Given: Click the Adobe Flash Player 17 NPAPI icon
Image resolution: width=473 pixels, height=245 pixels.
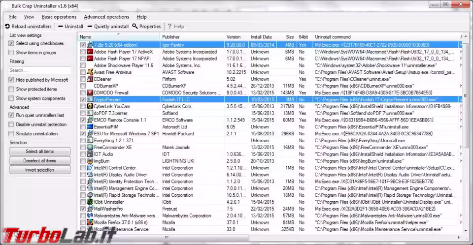Looking at the screenshot, I should [90, 59].
